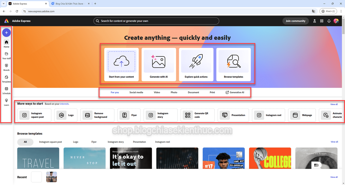Switch to Blog Chia Sẻ Kiến Thức tab
Image resolution: width=345 pixels, height=185 pixels.
[x=70, y=4]
